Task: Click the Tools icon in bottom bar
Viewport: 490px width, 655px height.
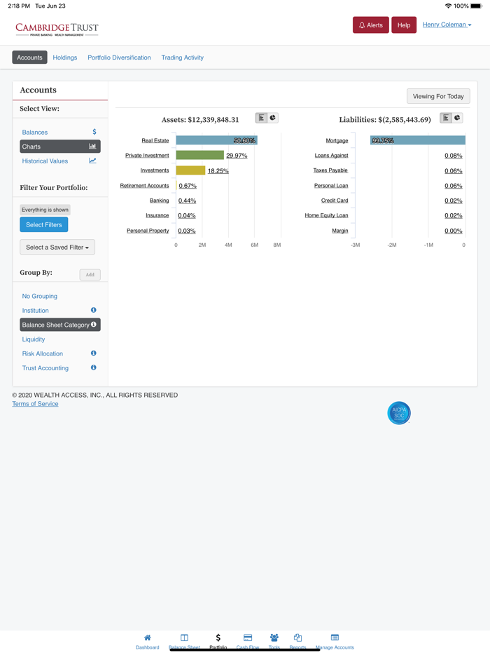Action: click(x=274, y=640)
